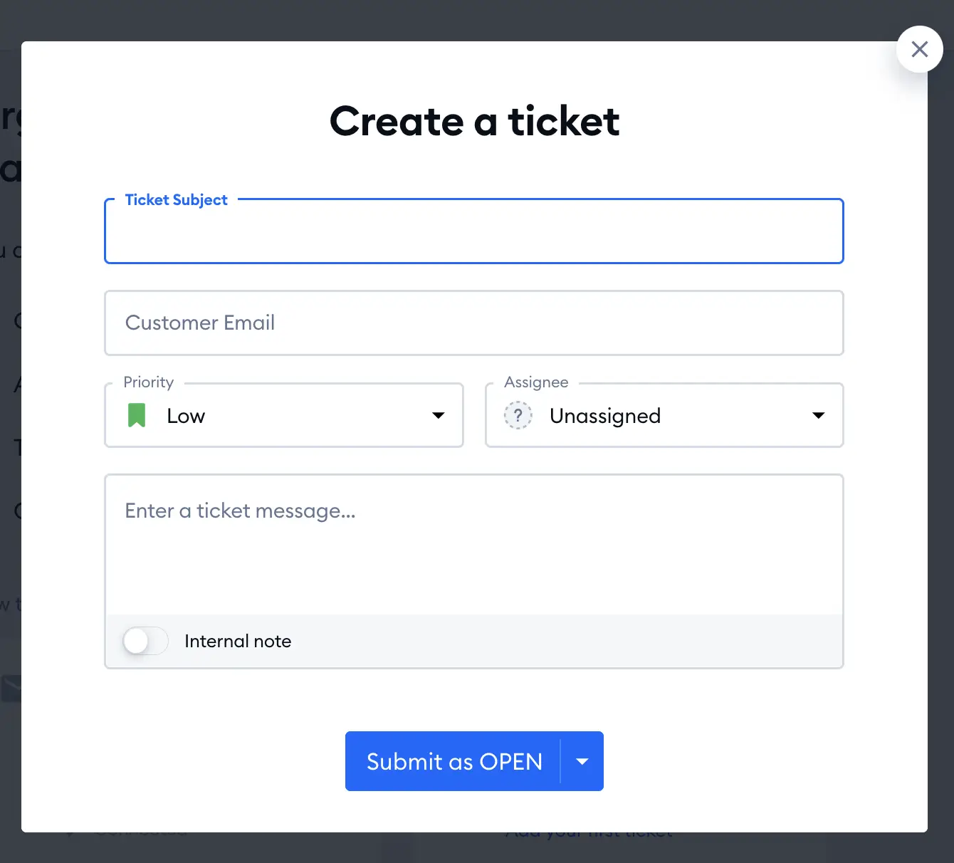Expand the Priority dropdown arrow

439,415
